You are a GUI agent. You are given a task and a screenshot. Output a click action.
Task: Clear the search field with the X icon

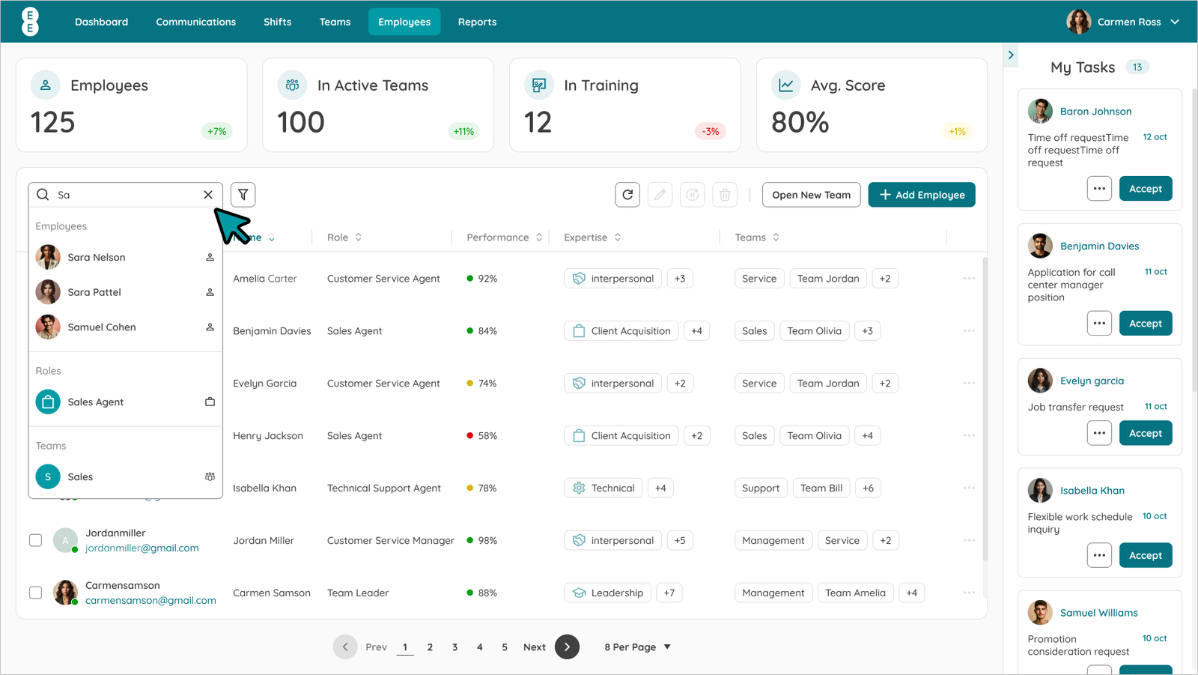(x=208, y=195)
